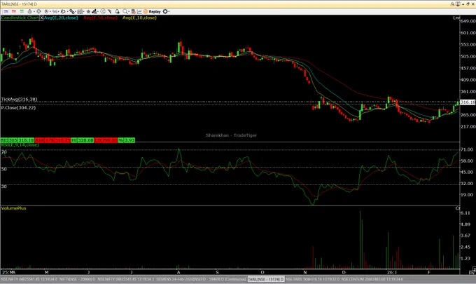The width and height of the screenshot is (476, 284).
Task: Click the link chain icon in toolbar
Action: pyautogui.click(x=72, y=11)
